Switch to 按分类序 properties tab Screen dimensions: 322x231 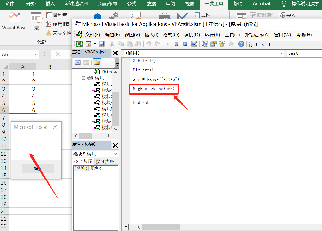105,162
